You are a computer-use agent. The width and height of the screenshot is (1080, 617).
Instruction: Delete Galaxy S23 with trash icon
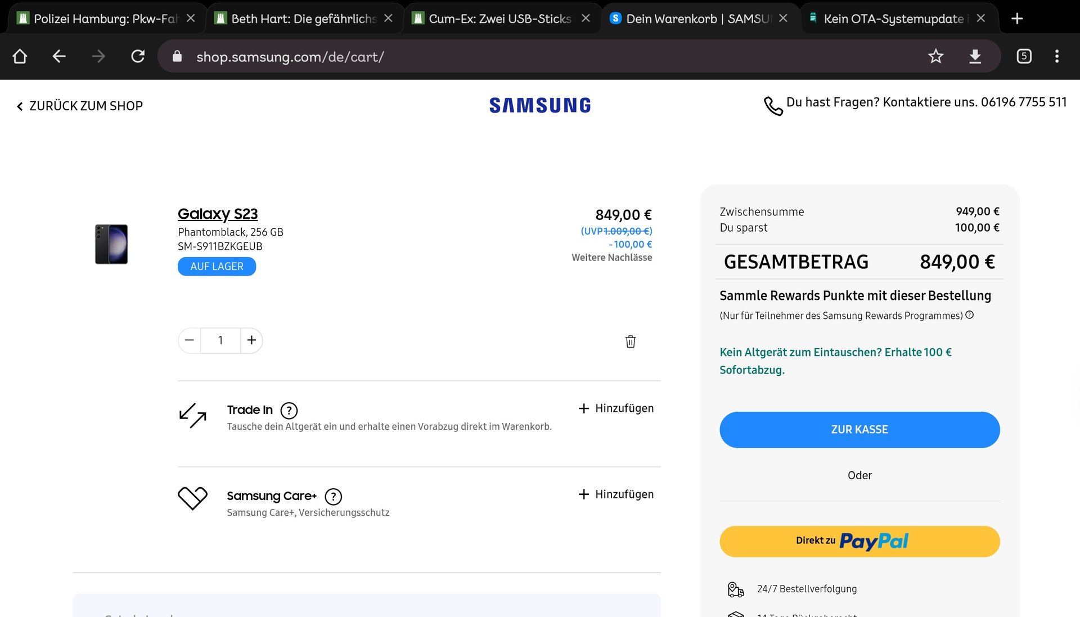click(630, 341)
